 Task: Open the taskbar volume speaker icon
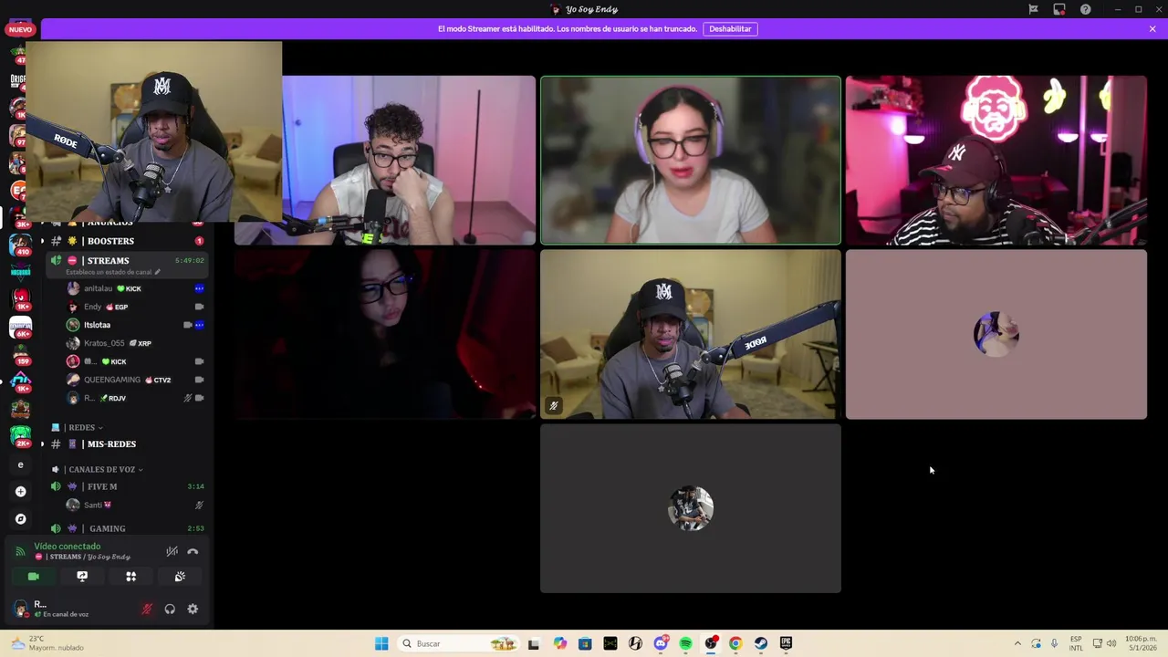click(1111, 643)
